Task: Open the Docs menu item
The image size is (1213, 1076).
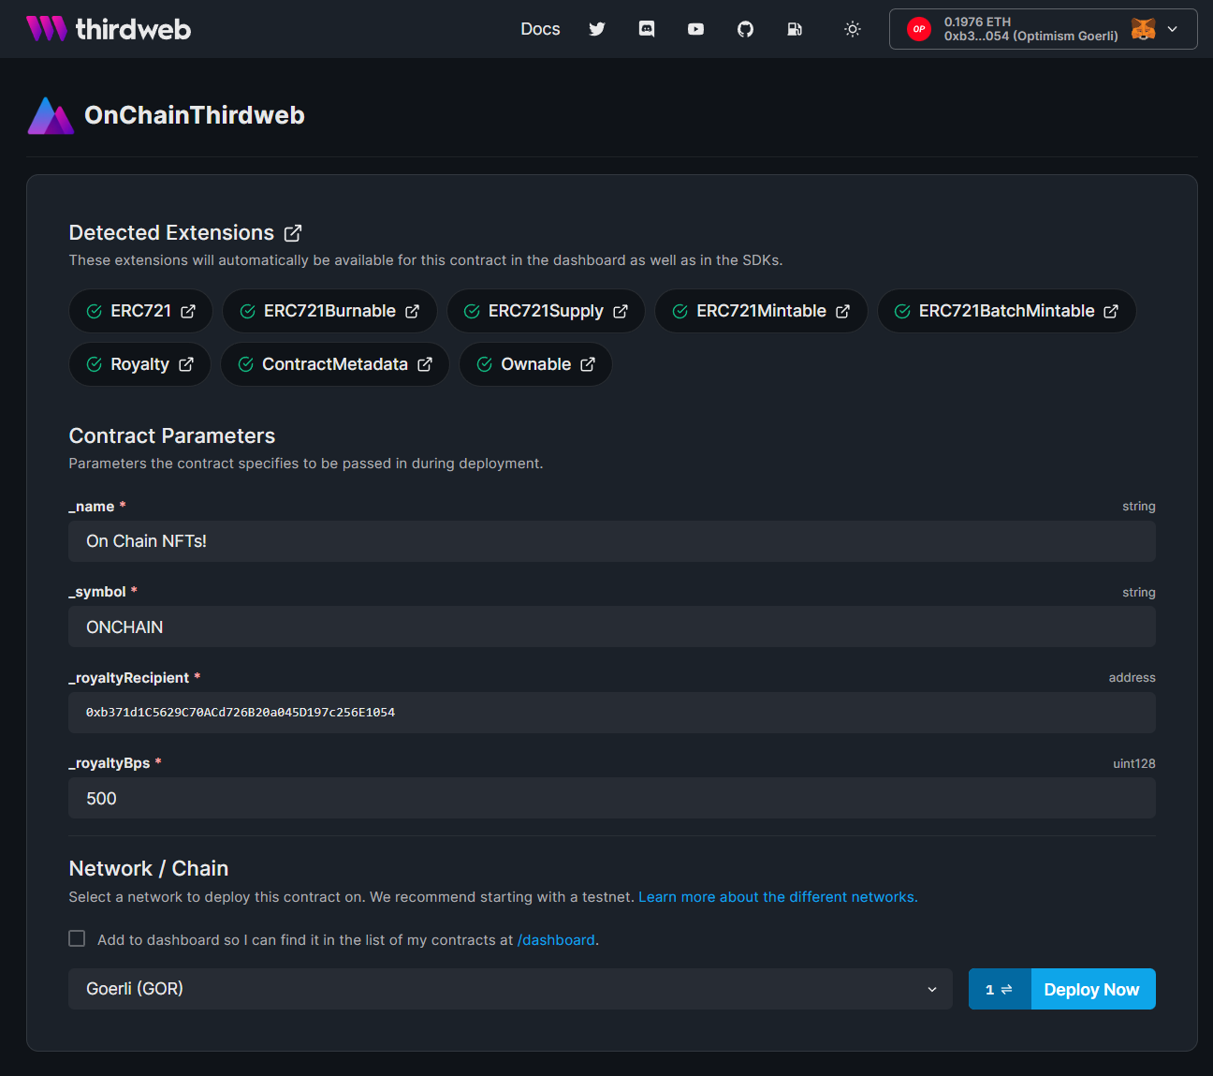Action: (x=540, y=29)
